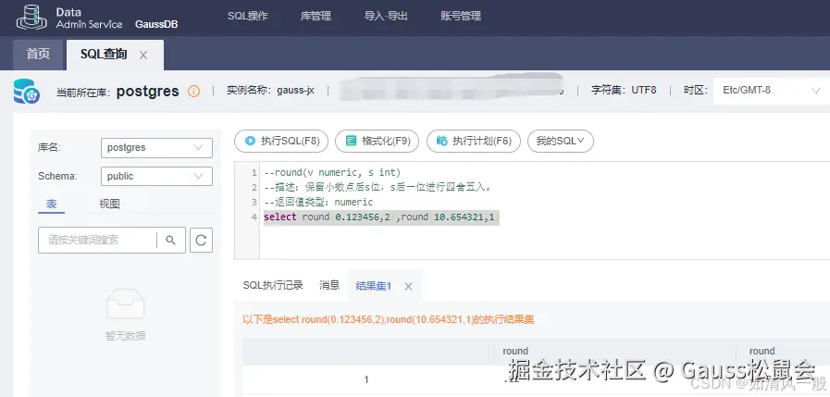This screenshot has height=397, width=830.
Task: Open the 导入·导出 menu
Action: click(x=386, y=16)
